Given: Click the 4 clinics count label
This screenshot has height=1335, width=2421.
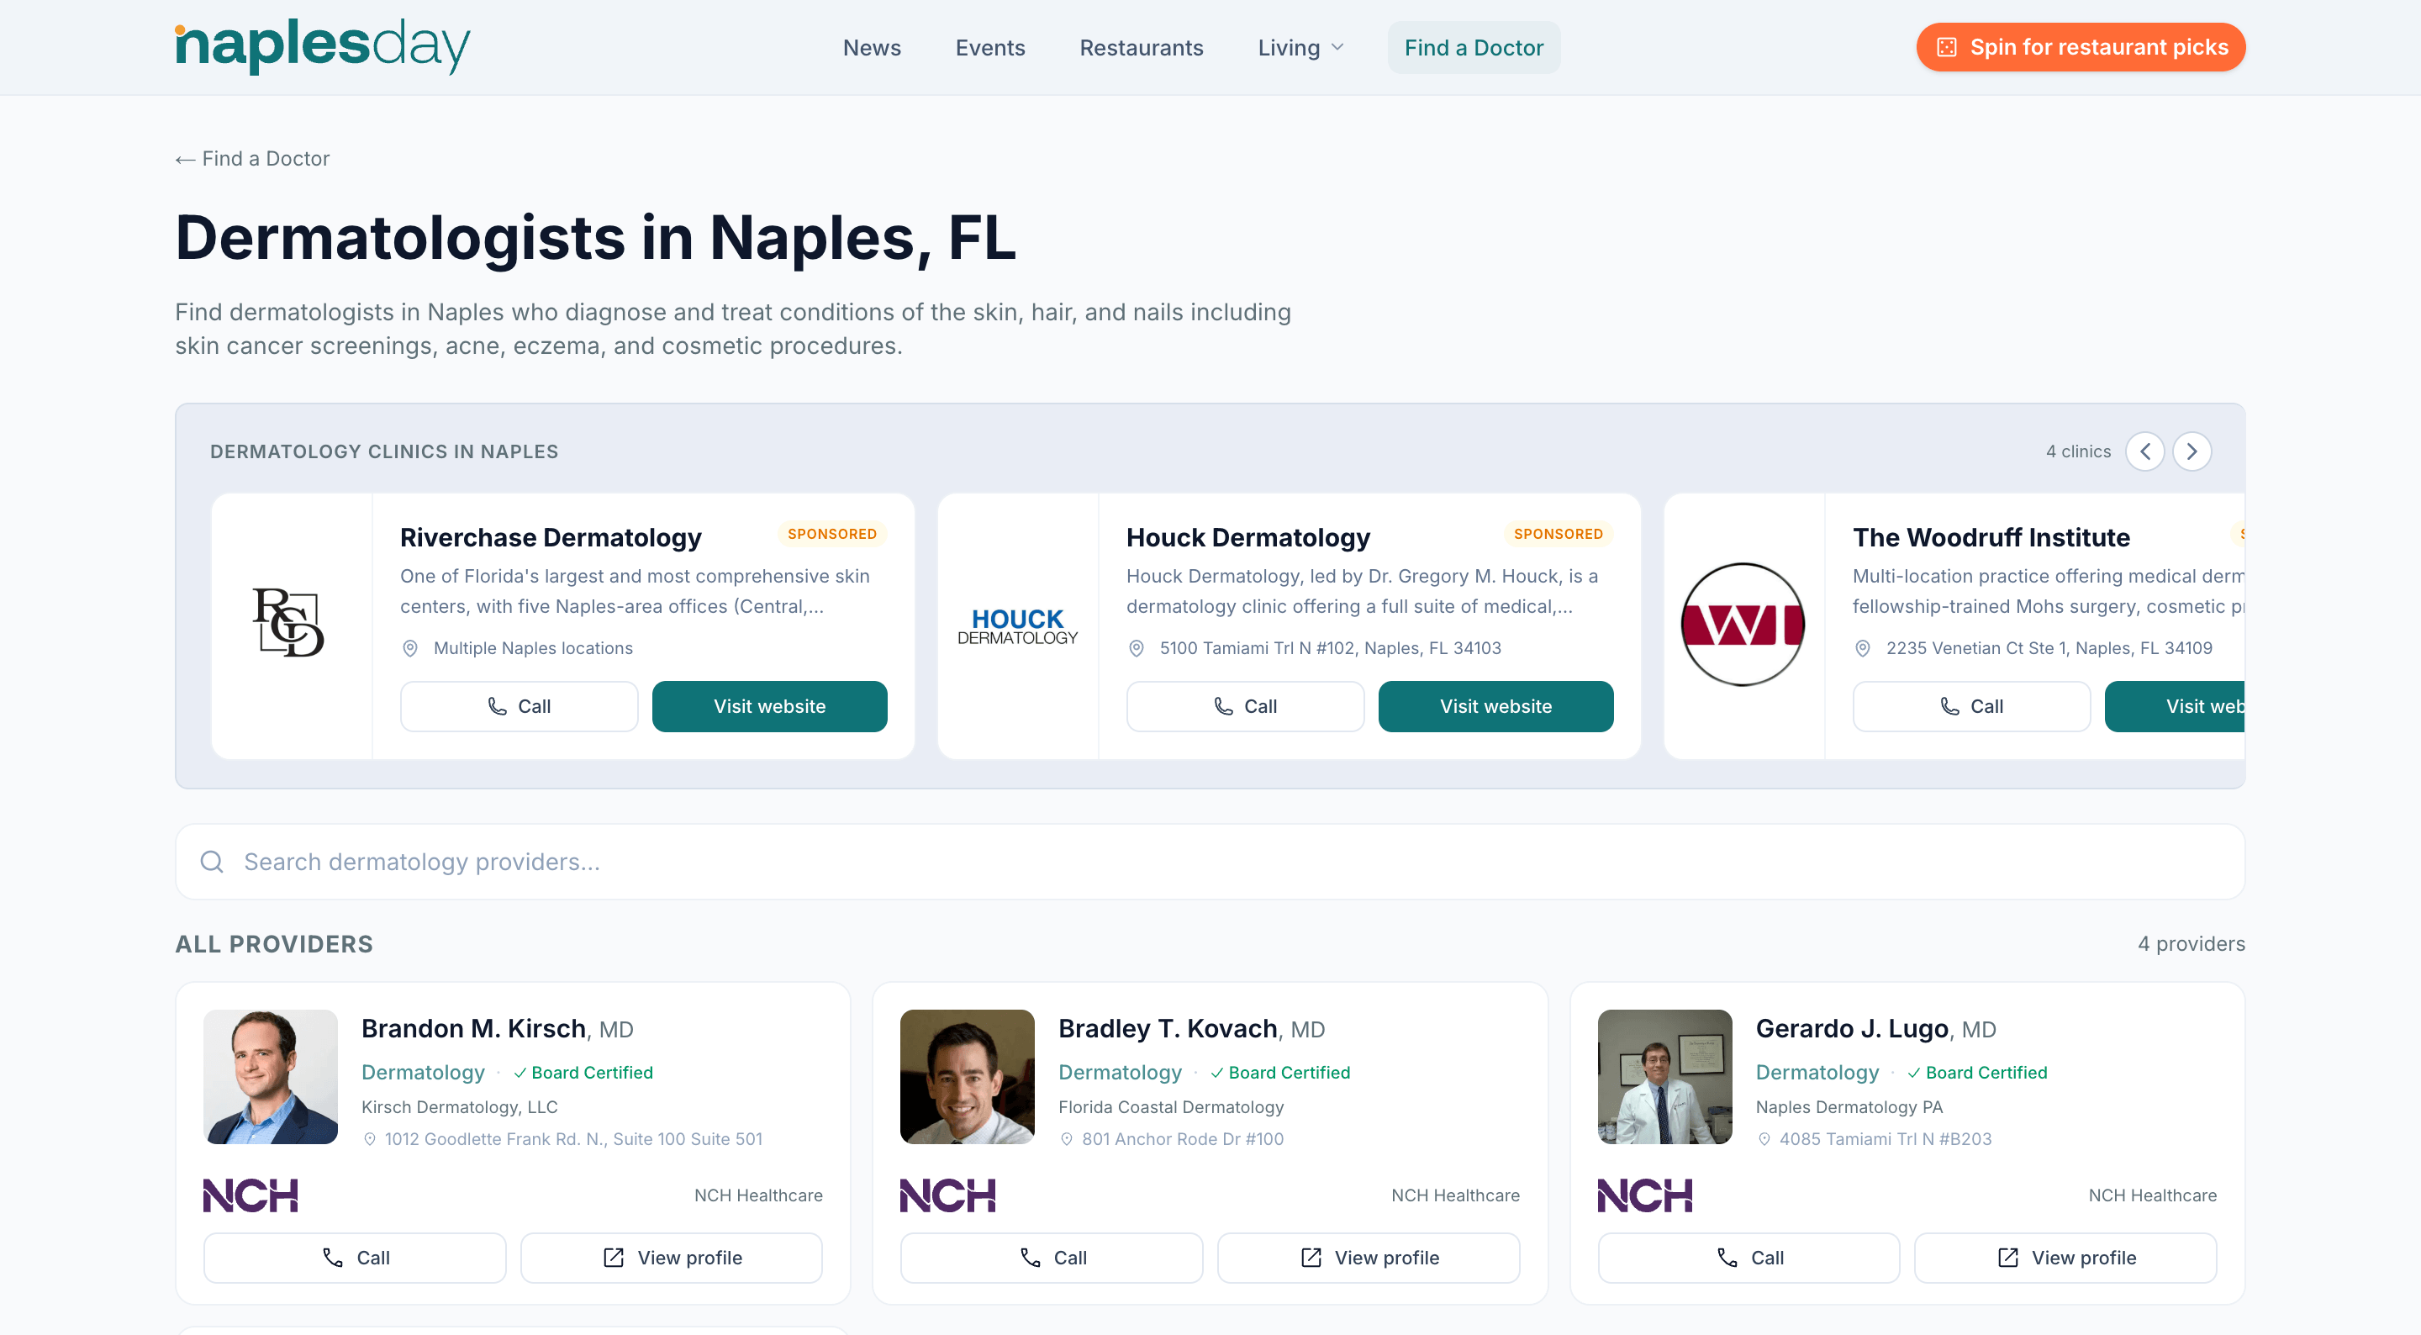Looking at the screenshot, I should click(x=2078, y=451).
